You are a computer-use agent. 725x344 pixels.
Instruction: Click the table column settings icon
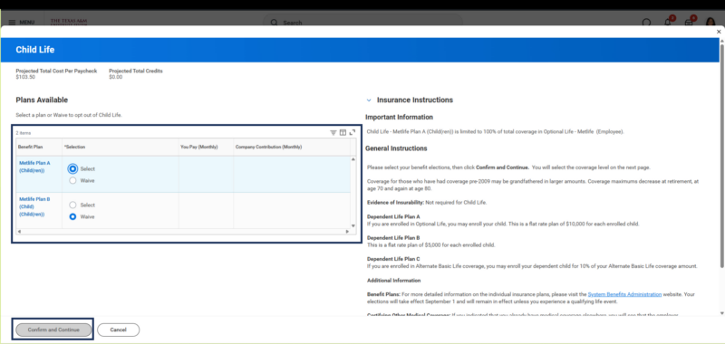click(343, 132)
